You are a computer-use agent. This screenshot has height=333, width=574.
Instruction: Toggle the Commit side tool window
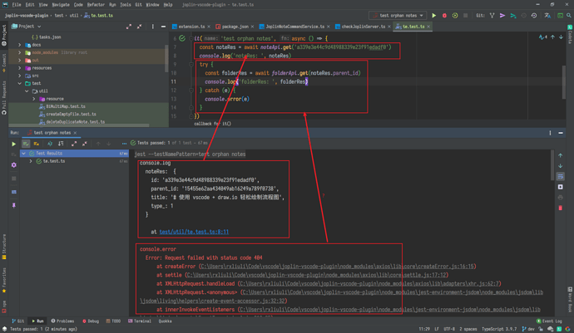coord(4,63)
